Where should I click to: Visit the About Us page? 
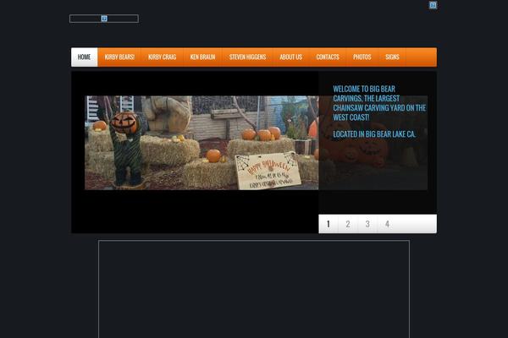click(291, 57)
